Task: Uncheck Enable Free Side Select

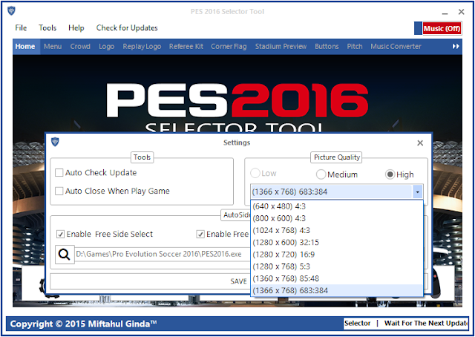Action: click(60, 235)
